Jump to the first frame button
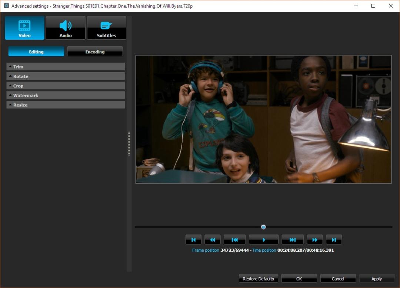This screenshot has height=288, width=400. [193, 240]
